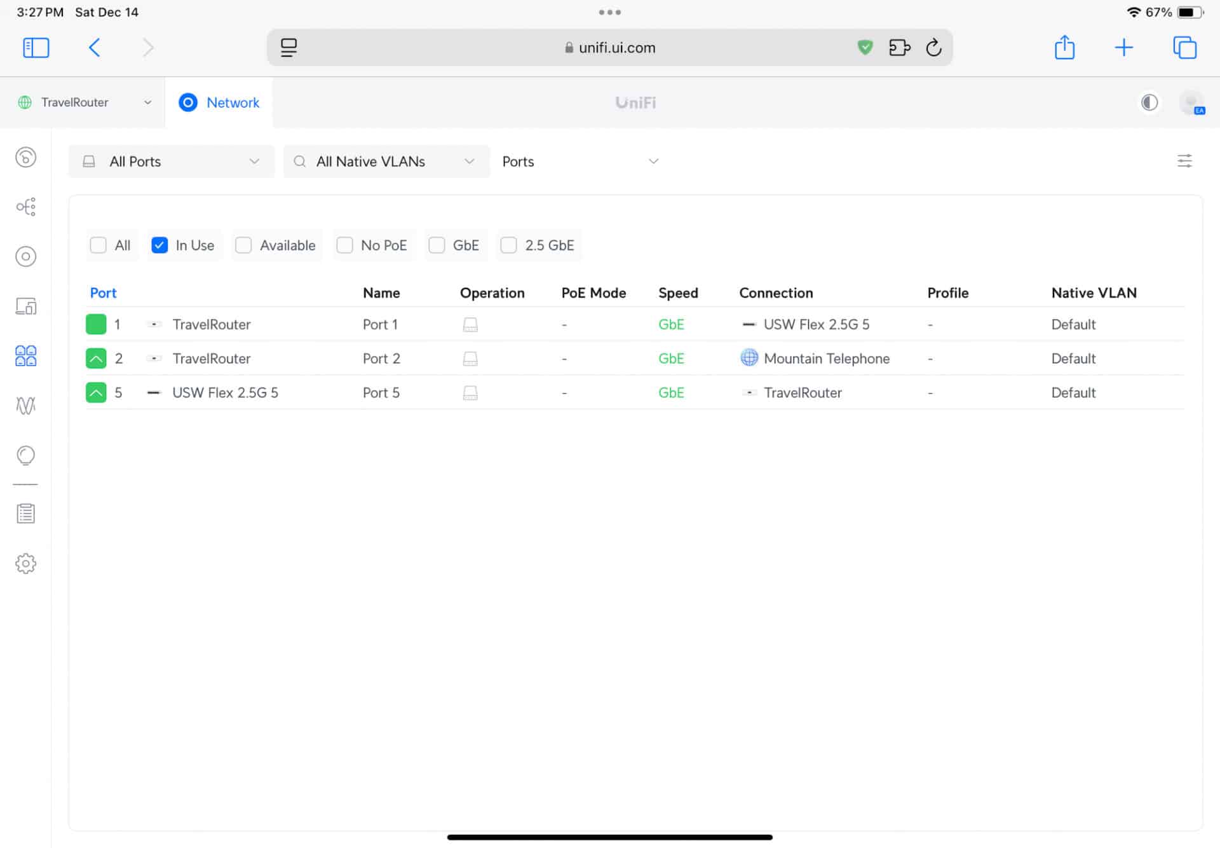Open the UniFi Devices sidebar icon
1220x848 pixels.
pos(26,257)
